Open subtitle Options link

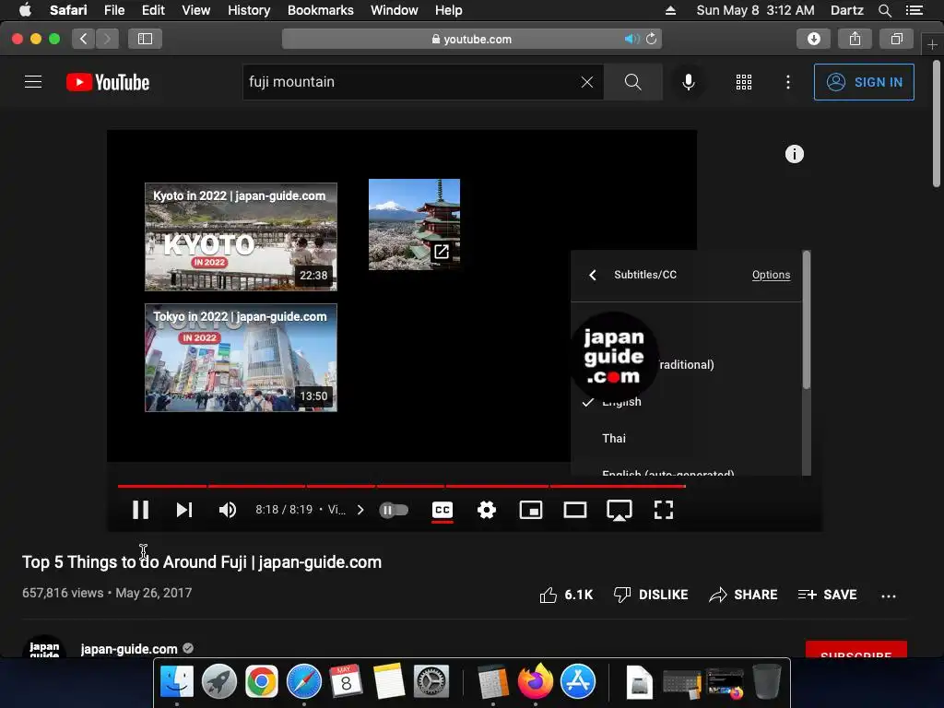coord(771,275)
